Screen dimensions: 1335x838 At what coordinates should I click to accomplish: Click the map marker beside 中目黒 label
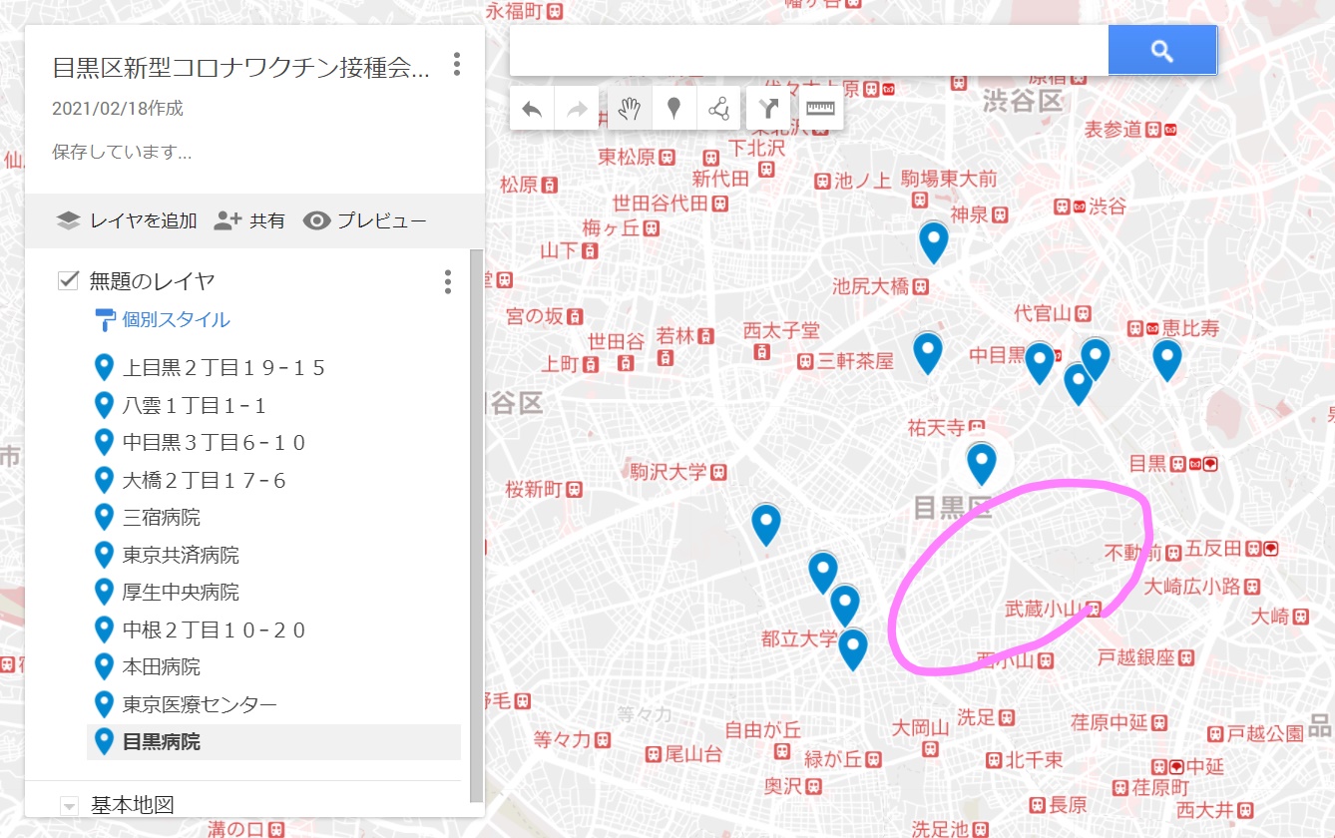(1040, 363)
